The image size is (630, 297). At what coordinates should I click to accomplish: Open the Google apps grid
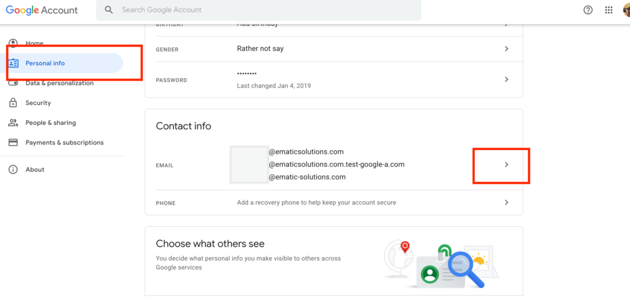pos(608,10)
